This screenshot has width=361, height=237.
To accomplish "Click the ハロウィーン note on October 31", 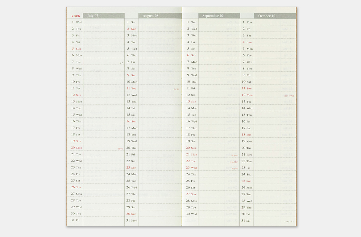I will [x=289, y=222].
